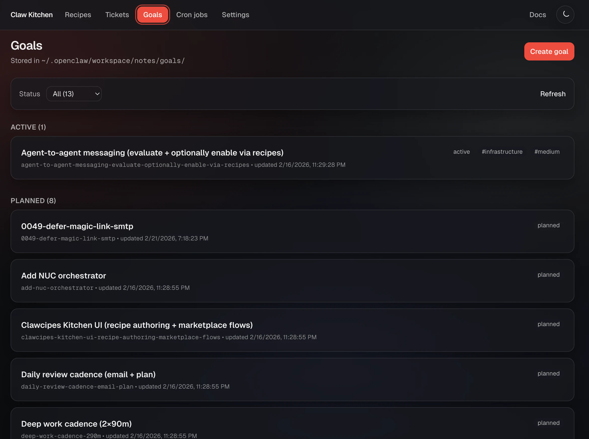Select the Goals tab

tap(152, 15)
